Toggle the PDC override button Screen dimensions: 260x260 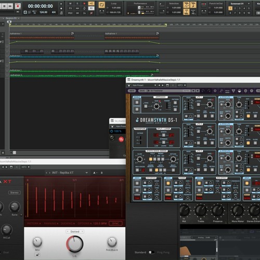coord(70,13)
